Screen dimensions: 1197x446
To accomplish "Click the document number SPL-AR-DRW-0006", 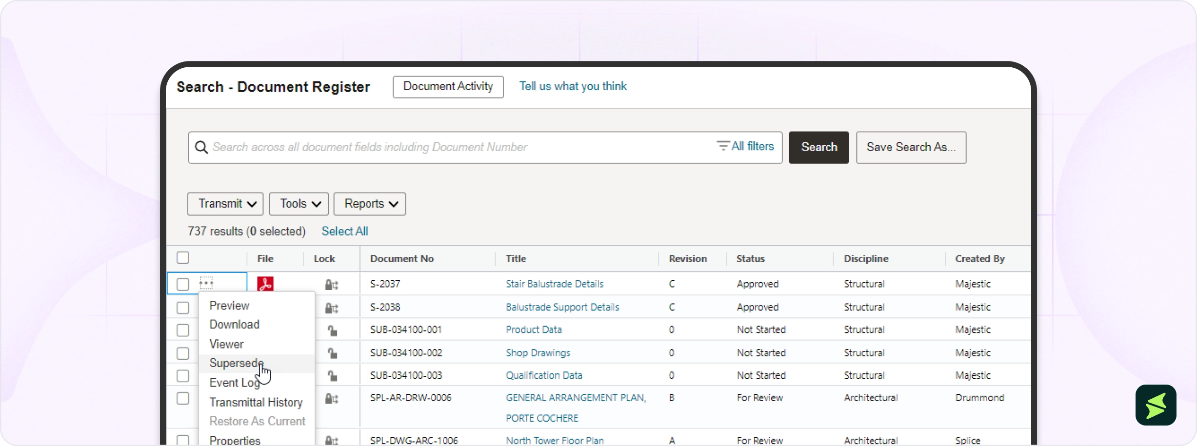I will click(x=411, y=398).
